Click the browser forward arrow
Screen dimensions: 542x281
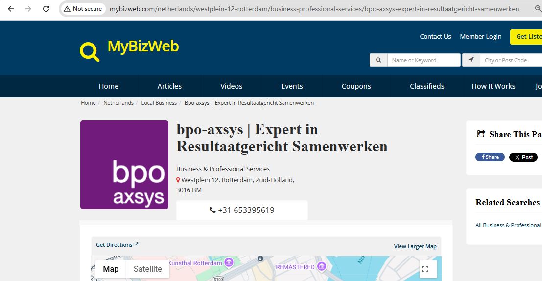(28, 9)
